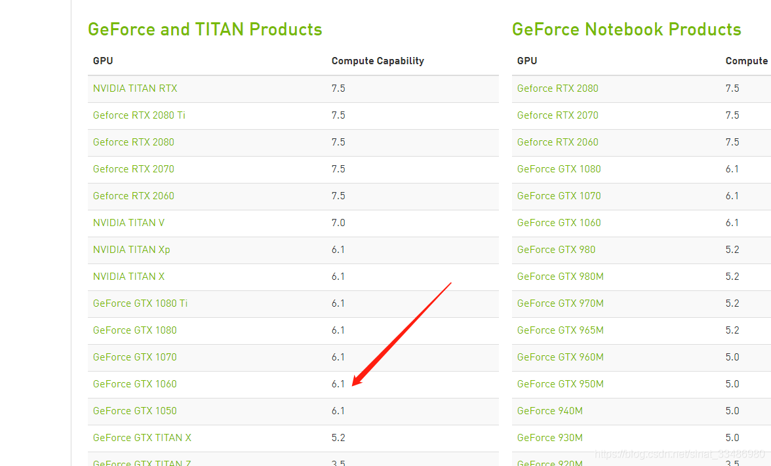771x466 pixels.
Task: Select the 6.1 value for NVIDIA TITAN X
Action: pyautogui.click(x=338, y=277)
